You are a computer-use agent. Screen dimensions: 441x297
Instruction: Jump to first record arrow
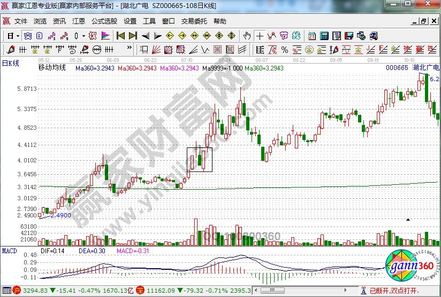(x=120, y=36)
